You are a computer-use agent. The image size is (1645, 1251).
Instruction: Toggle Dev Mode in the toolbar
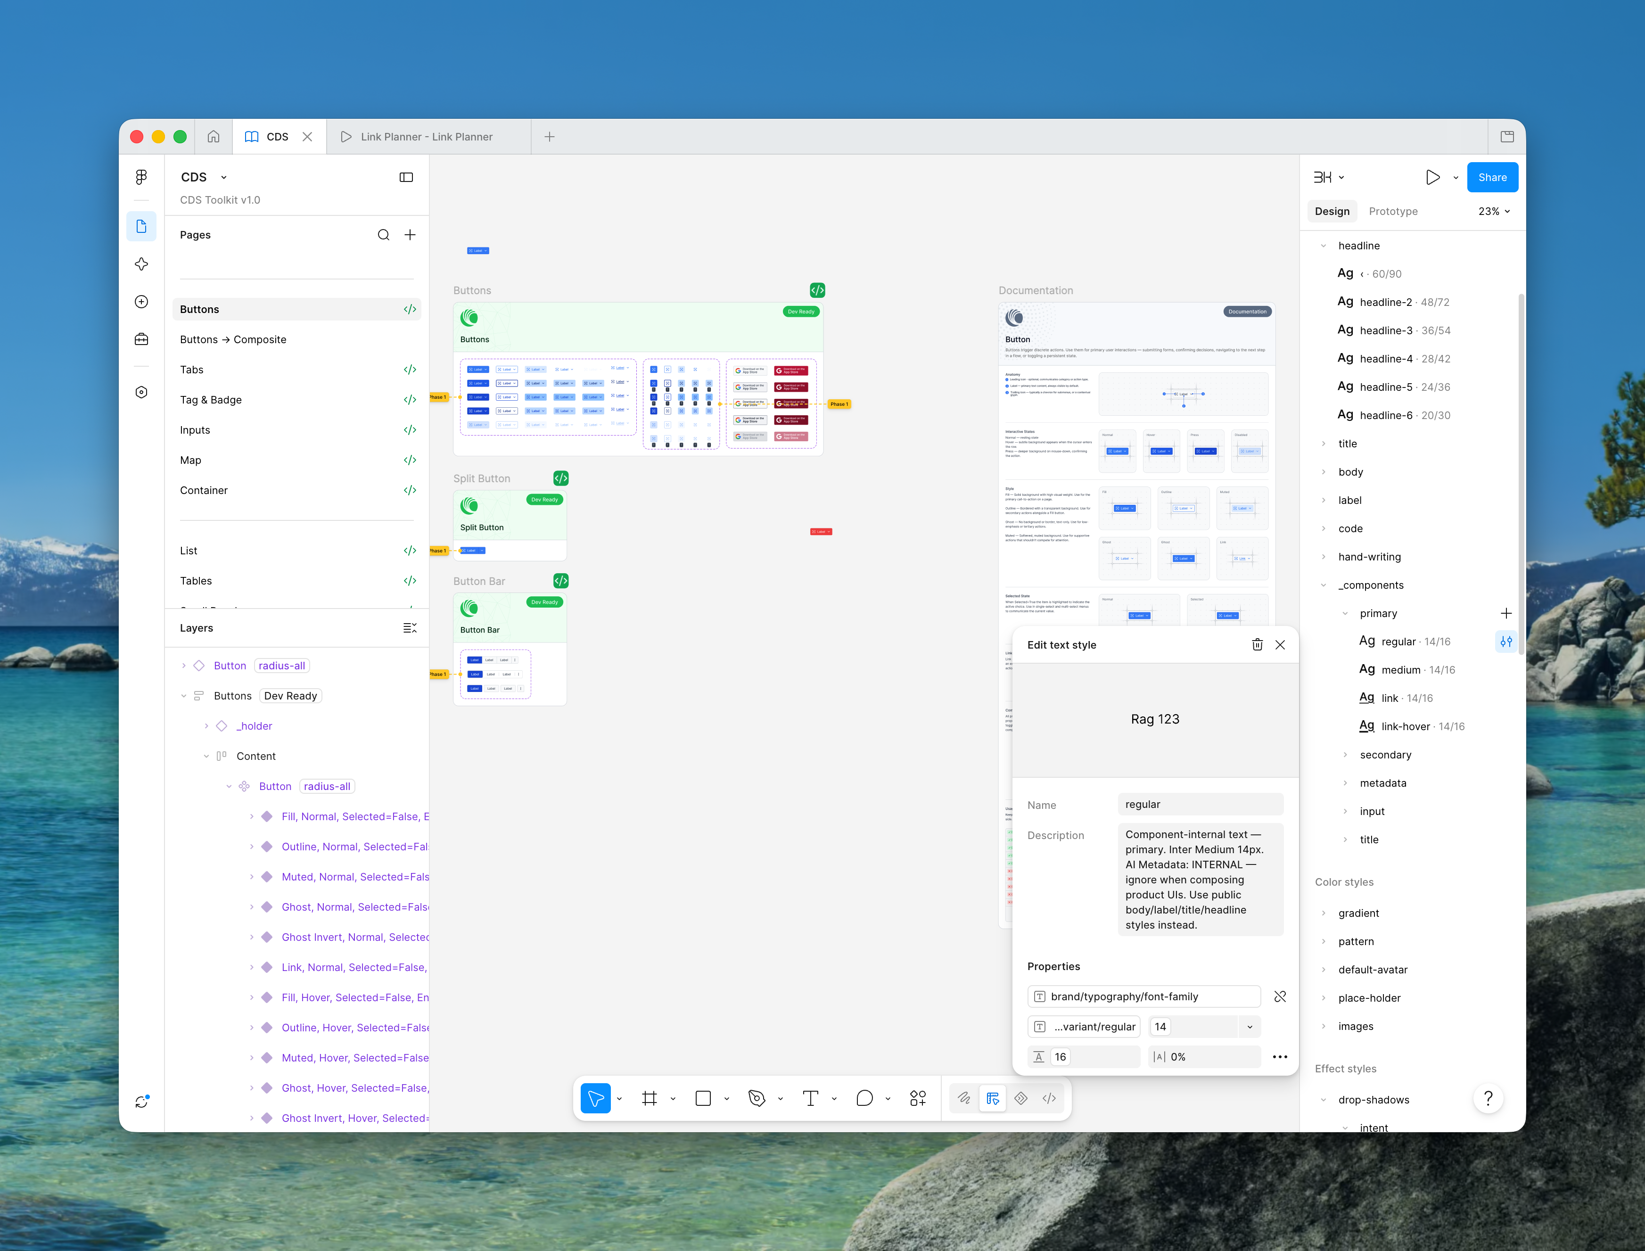1049,1099
